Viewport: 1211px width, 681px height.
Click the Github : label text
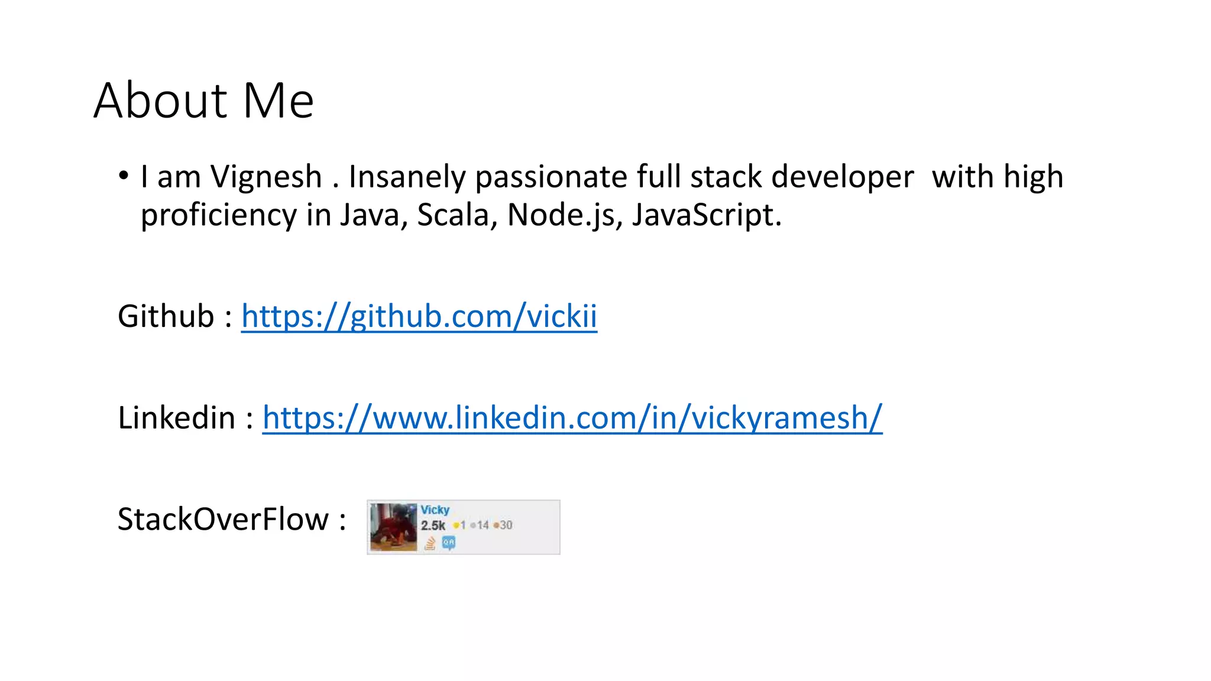click(x=175, y=316)
